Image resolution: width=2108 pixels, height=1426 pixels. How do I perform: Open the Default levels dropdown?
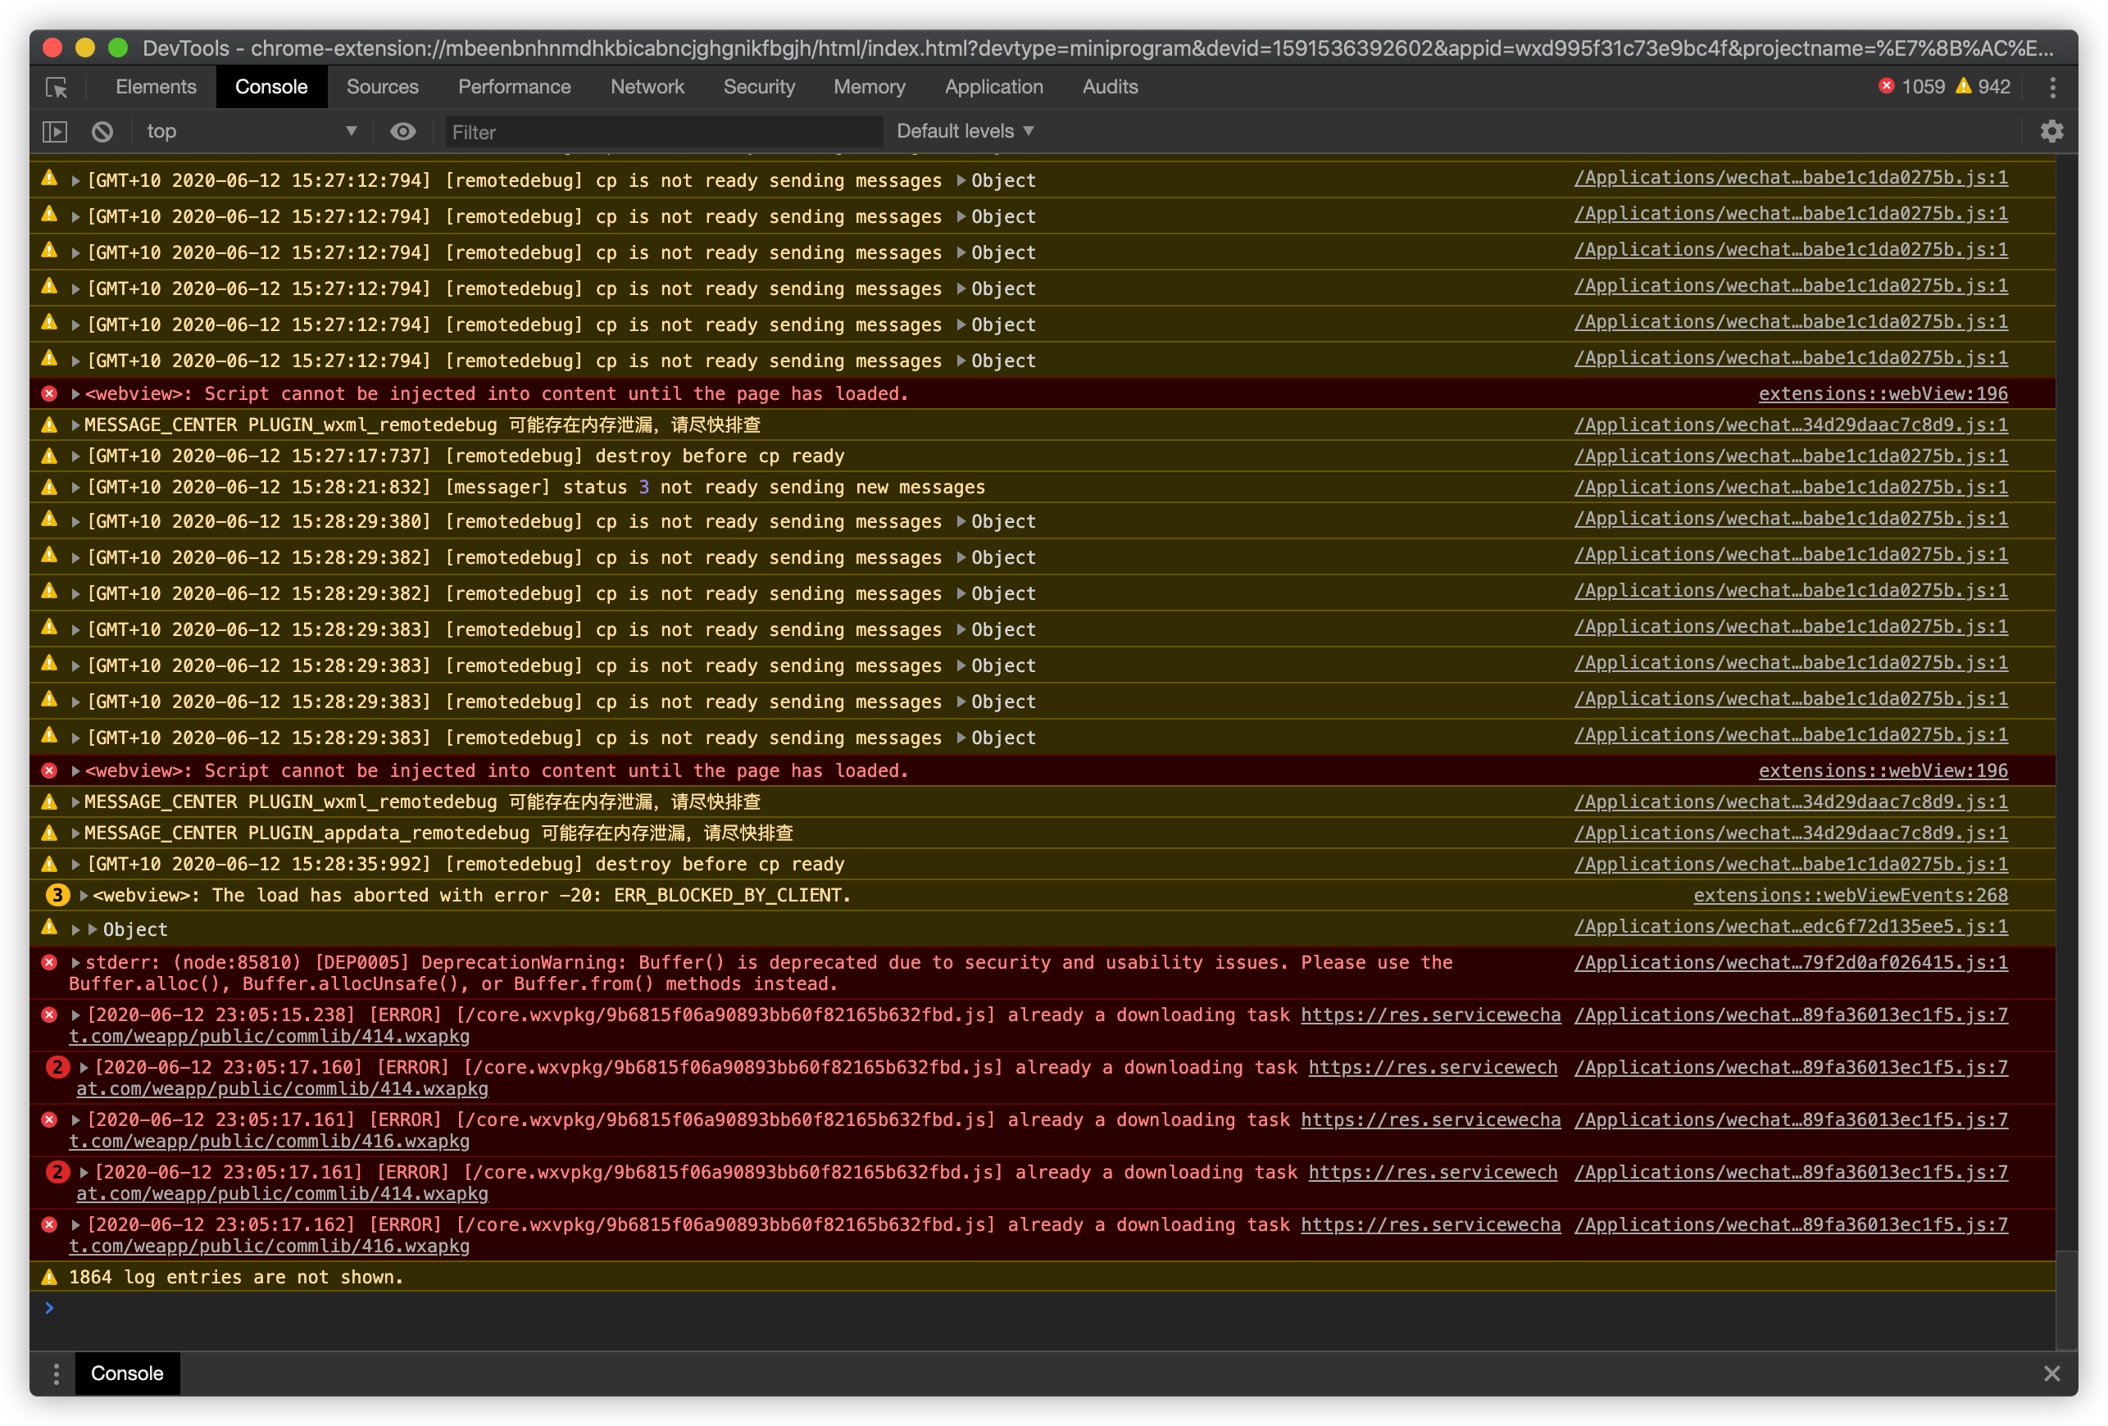tap(964, 131)
